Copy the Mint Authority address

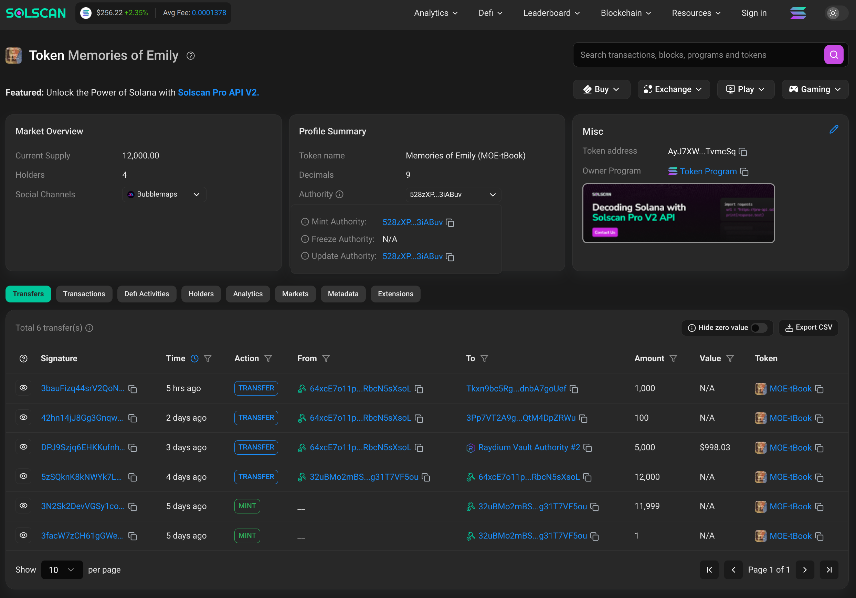[450, 222]
